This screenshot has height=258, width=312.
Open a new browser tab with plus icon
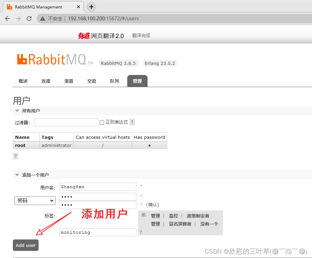(91, 7)
